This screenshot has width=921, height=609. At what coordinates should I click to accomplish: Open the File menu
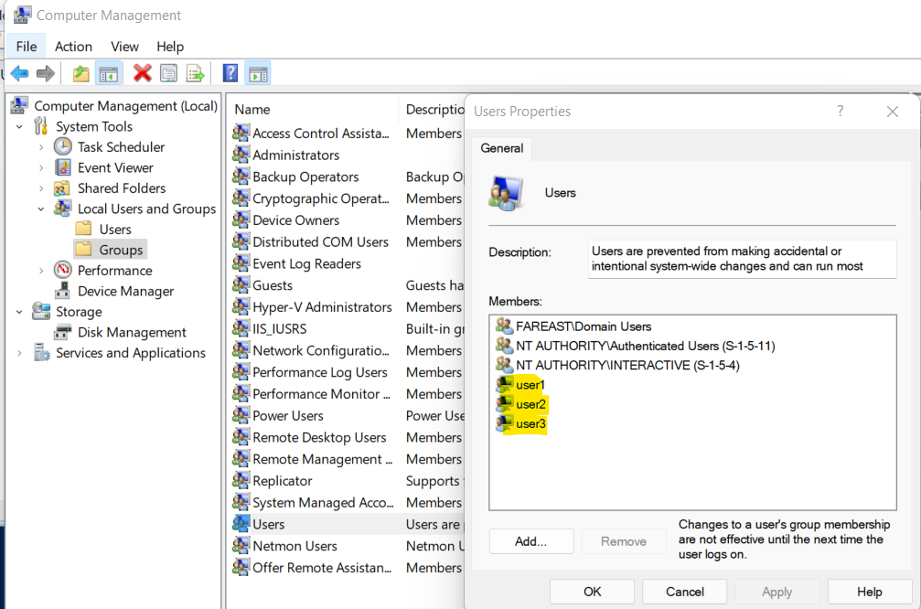27,47
